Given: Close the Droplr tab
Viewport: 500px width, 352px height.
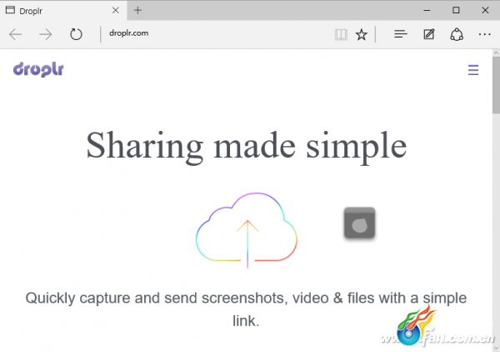Looking at the screenshot, I should tap(116, 11).
